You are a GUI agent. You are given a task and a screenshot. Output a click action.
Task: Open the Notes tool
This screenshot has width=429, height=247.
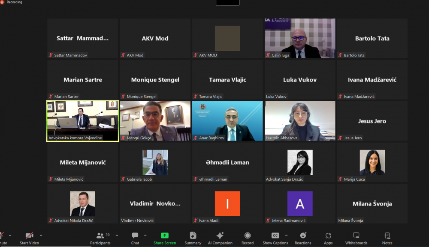(387, 238)
